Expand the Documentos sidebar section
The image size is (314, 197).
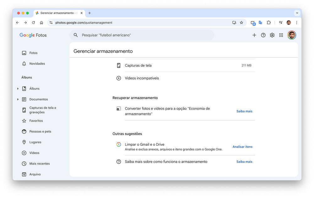(18, 99)
